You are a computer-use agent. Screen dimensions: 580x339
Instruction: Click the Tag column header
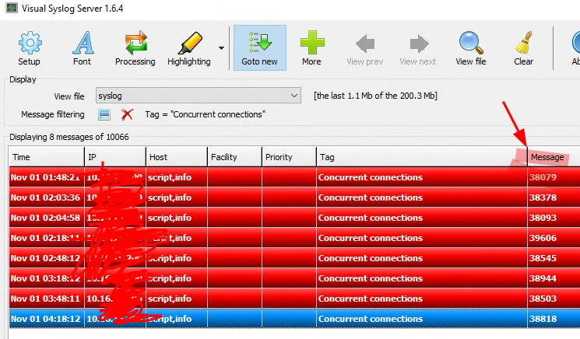[420, 157]
